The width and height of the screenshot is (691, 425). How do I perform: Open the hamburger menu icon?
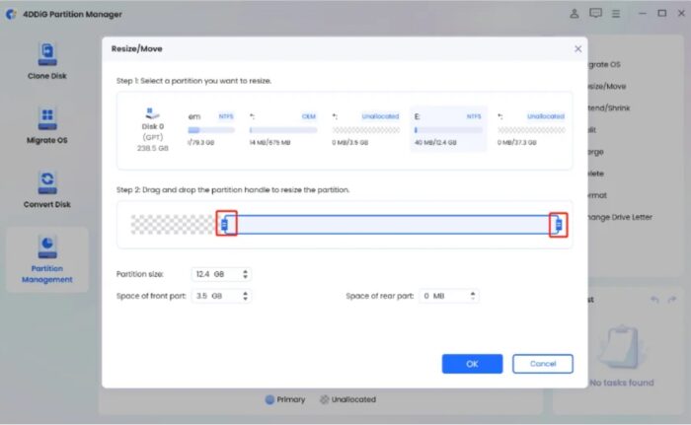coord(616,14)
